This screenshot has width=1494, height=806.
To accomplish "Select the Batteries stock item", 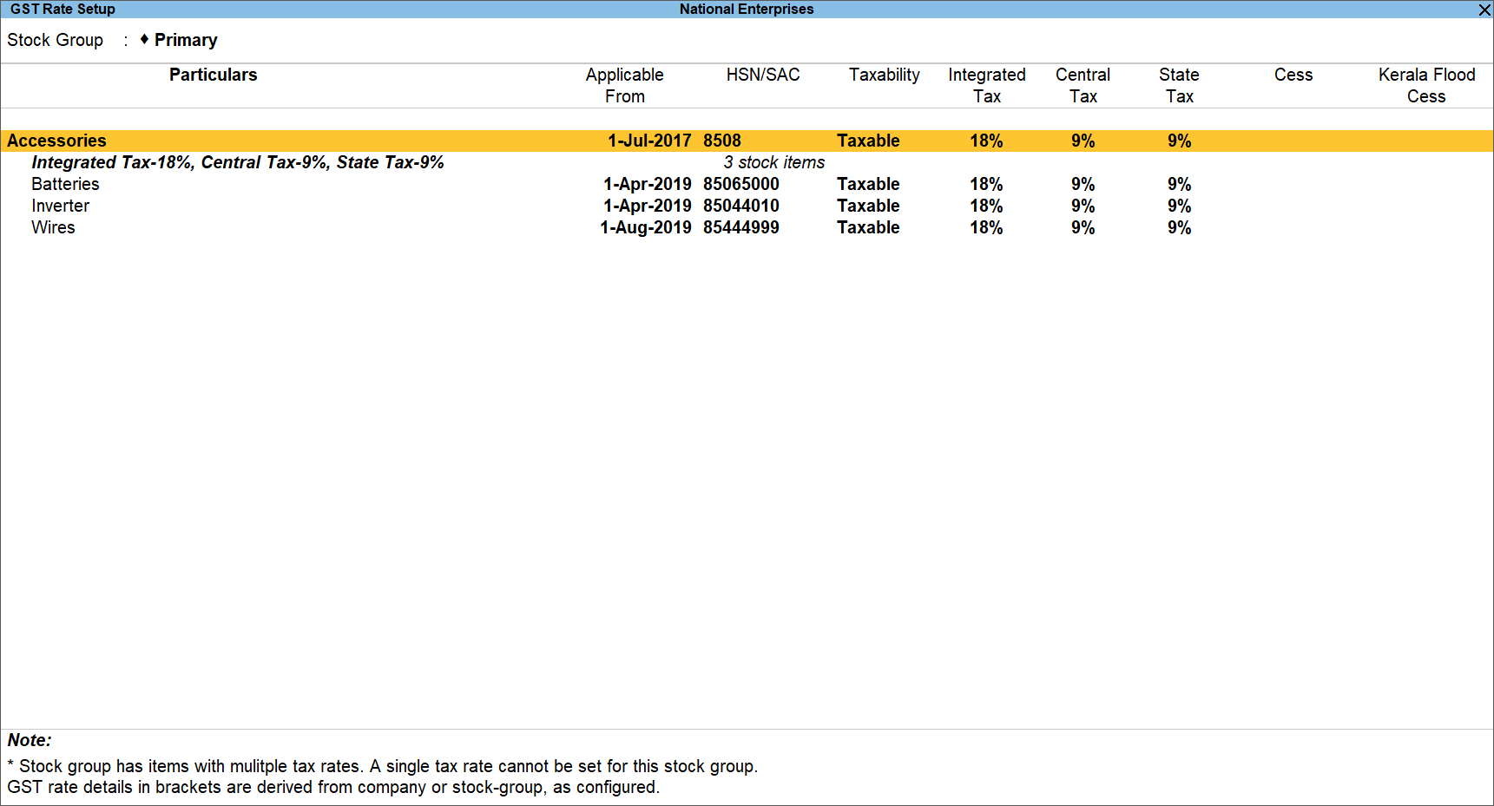I will 65,184.
